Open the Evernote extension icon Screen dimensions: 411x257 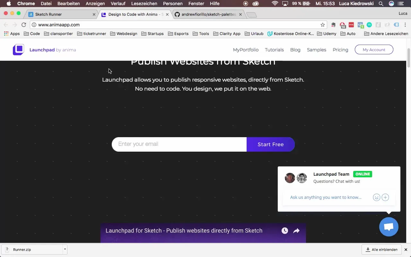333,25
